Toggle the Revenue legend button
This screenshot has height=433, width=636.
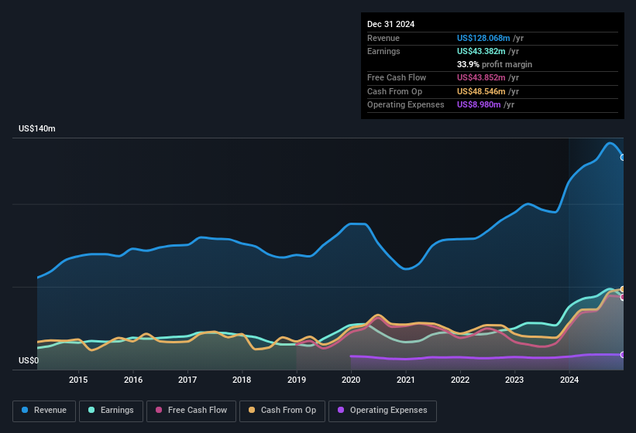point(44,411)
